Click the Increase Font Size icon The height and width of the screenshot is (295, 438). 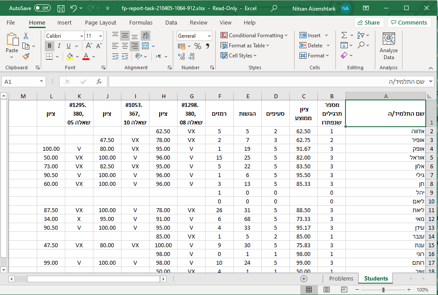[x=89, y=46]
